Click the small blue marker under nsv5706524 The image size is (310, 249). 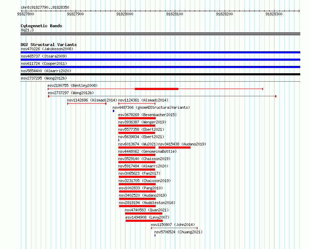click(x=155, y=235)
